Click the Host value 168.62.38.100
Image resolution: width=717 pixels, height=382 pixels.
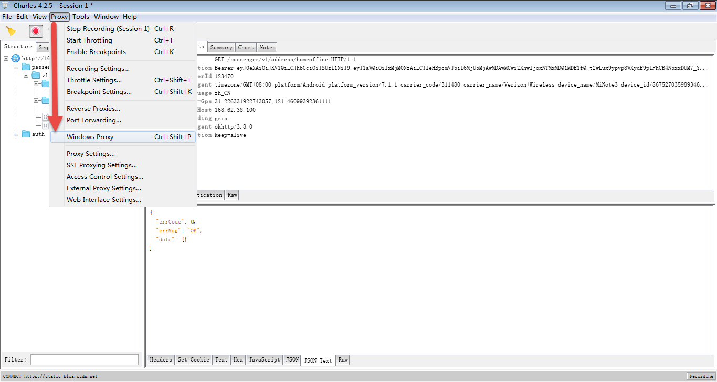click(235, 110)
